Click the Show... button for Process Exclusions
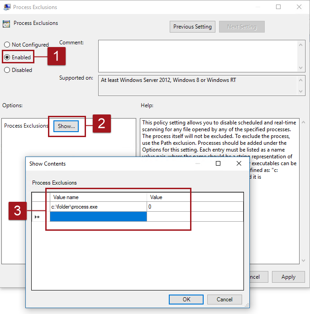This screenshot has height=314, width=310. (67, 126)
